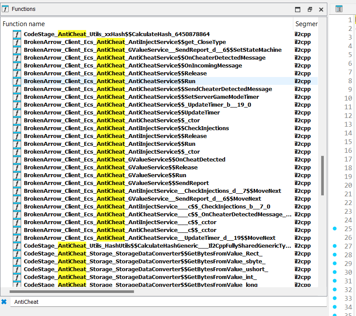Click the icon next to xxHash$$CalculateHash_6450878864
The height and width of the screenshot is (316, 356).
click(17, 34)
